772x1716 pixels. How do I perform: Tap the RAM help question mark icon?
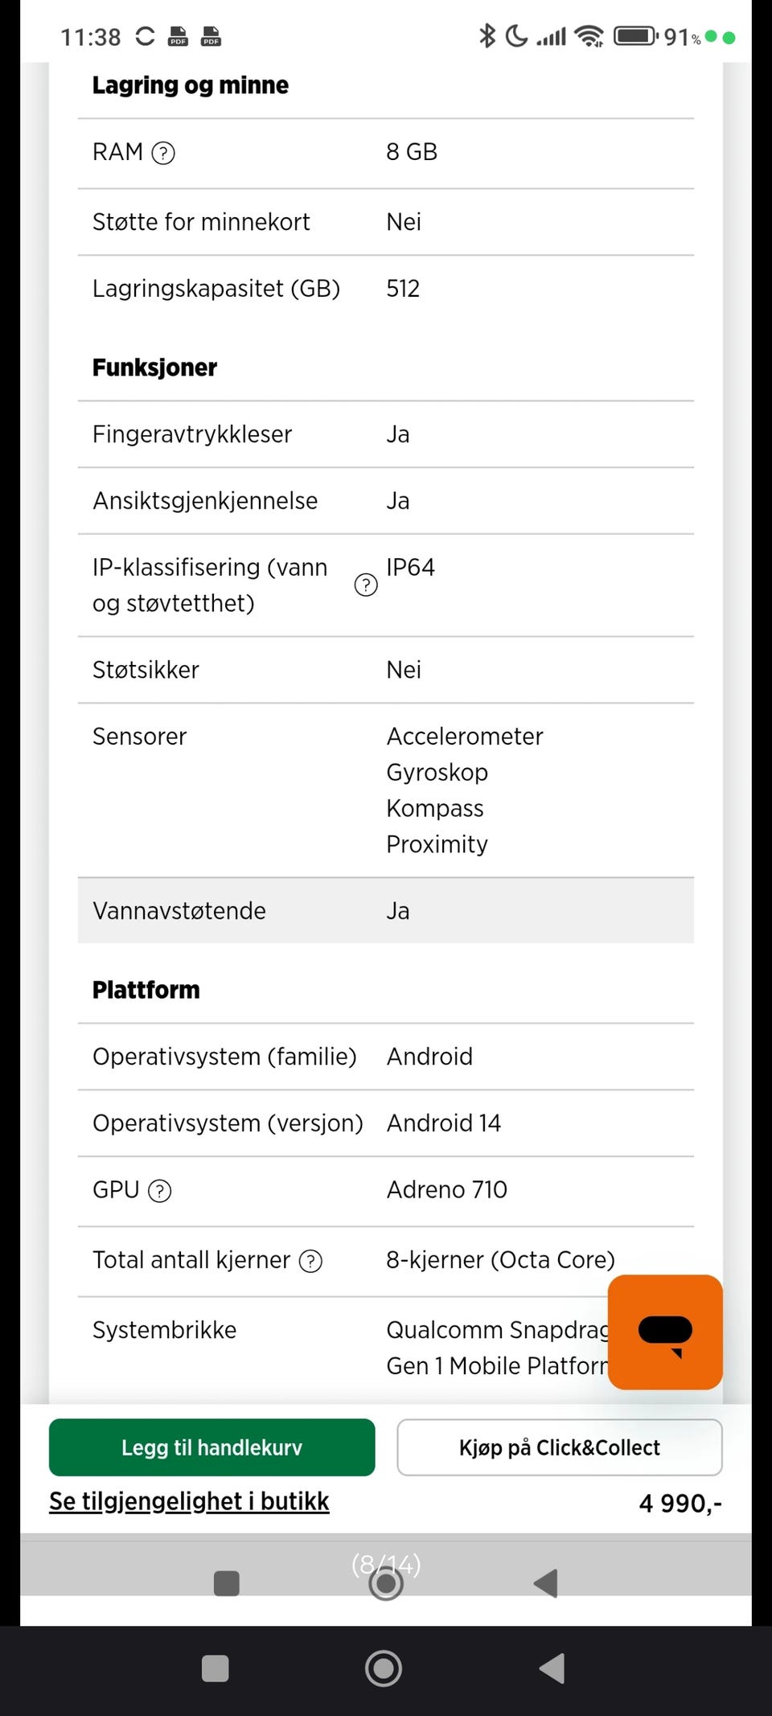point(163,153)
